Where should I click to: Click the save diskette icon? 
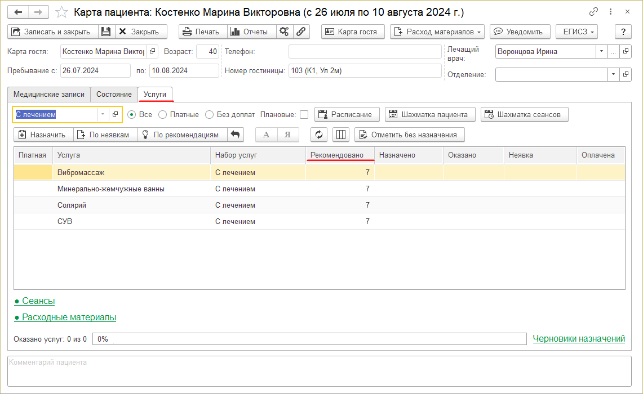pos(107,32)
